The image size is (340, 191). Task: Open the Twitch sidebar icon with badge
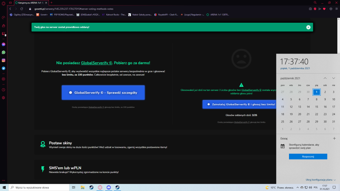[4, 34]
